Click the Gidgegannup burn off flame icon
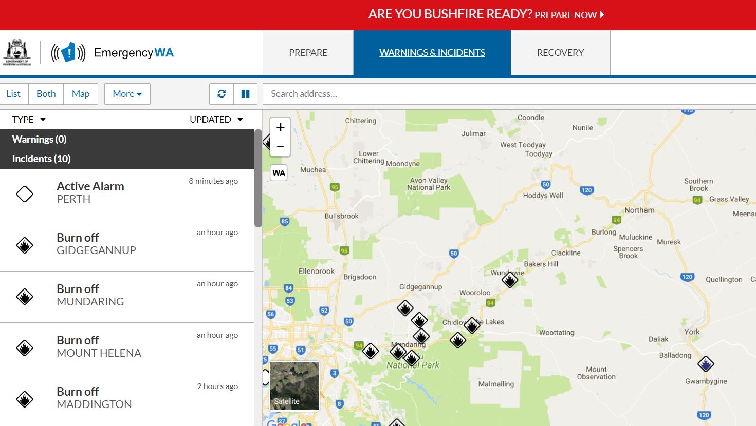 point(25,245)
